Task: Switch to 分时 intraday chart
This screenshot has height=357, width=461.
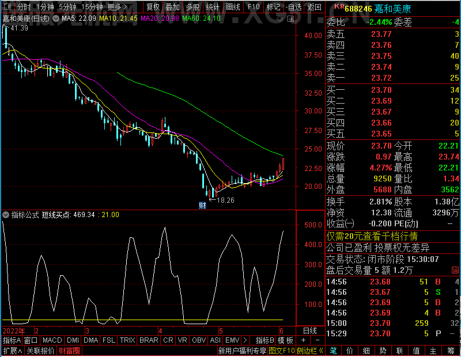Action: (24, 6)
